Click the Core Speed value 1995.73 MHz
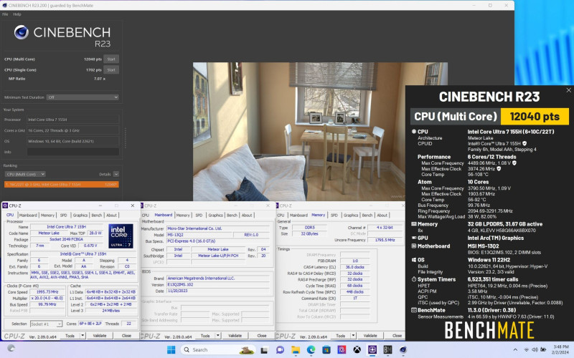Viewport: 574px width, 358px height. point(47,292)
